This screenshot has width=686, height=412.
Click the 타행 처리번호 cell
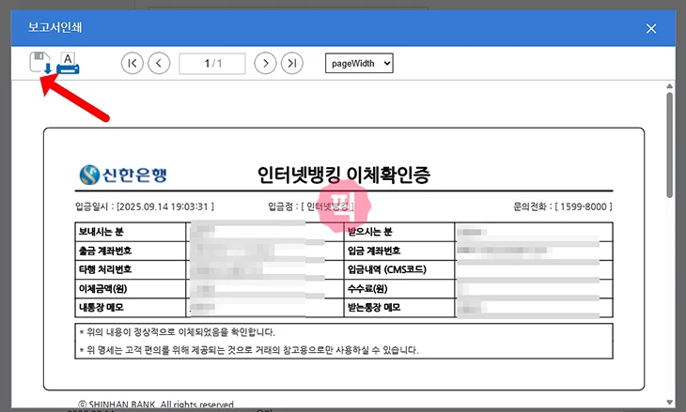click(131, 269)
